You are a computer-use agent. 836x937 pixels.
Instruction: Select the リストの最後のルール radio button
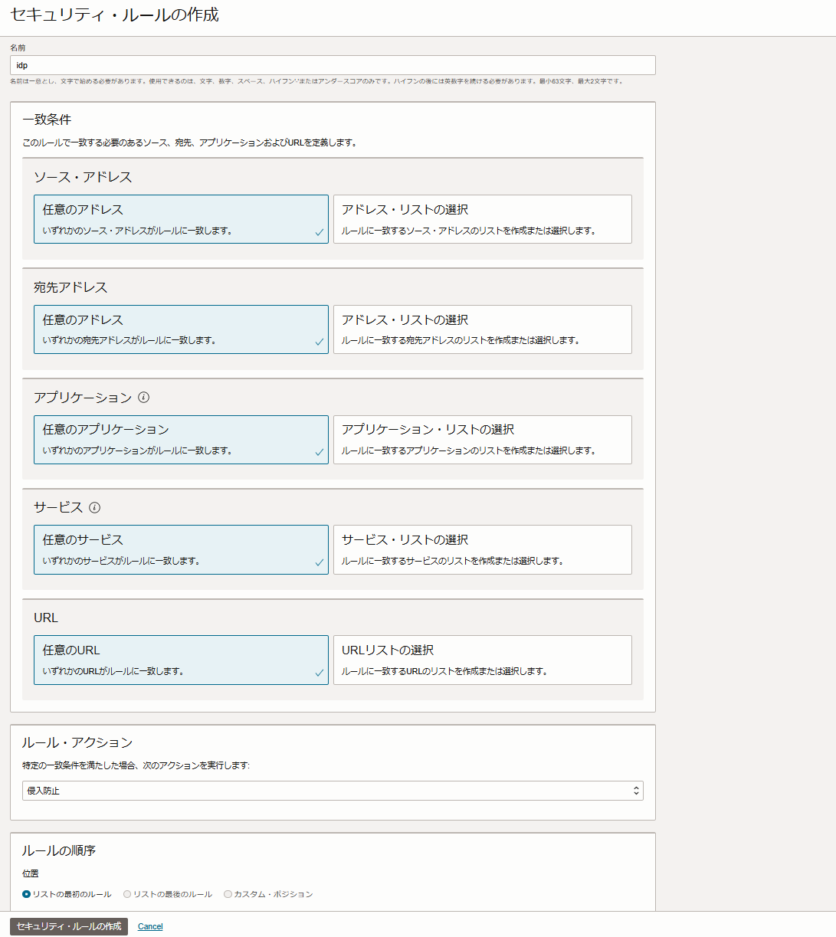click(126, 893)
